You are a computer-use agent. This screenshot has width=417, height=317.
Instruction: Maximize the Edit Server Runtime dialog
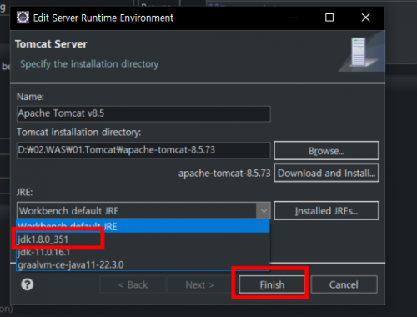click(x=329, y=18)
